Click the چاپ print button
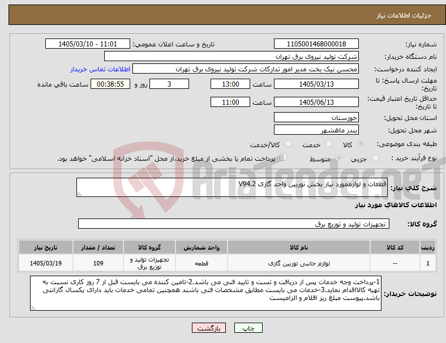This screenshot has height=343, width=446. point(248,328)
